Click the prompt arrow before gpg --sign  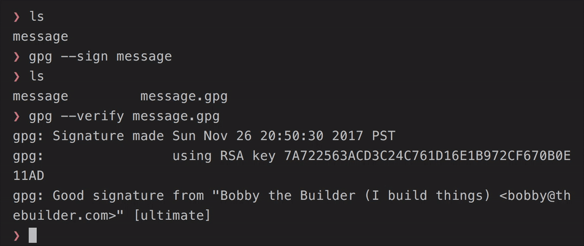pos(16,57)
